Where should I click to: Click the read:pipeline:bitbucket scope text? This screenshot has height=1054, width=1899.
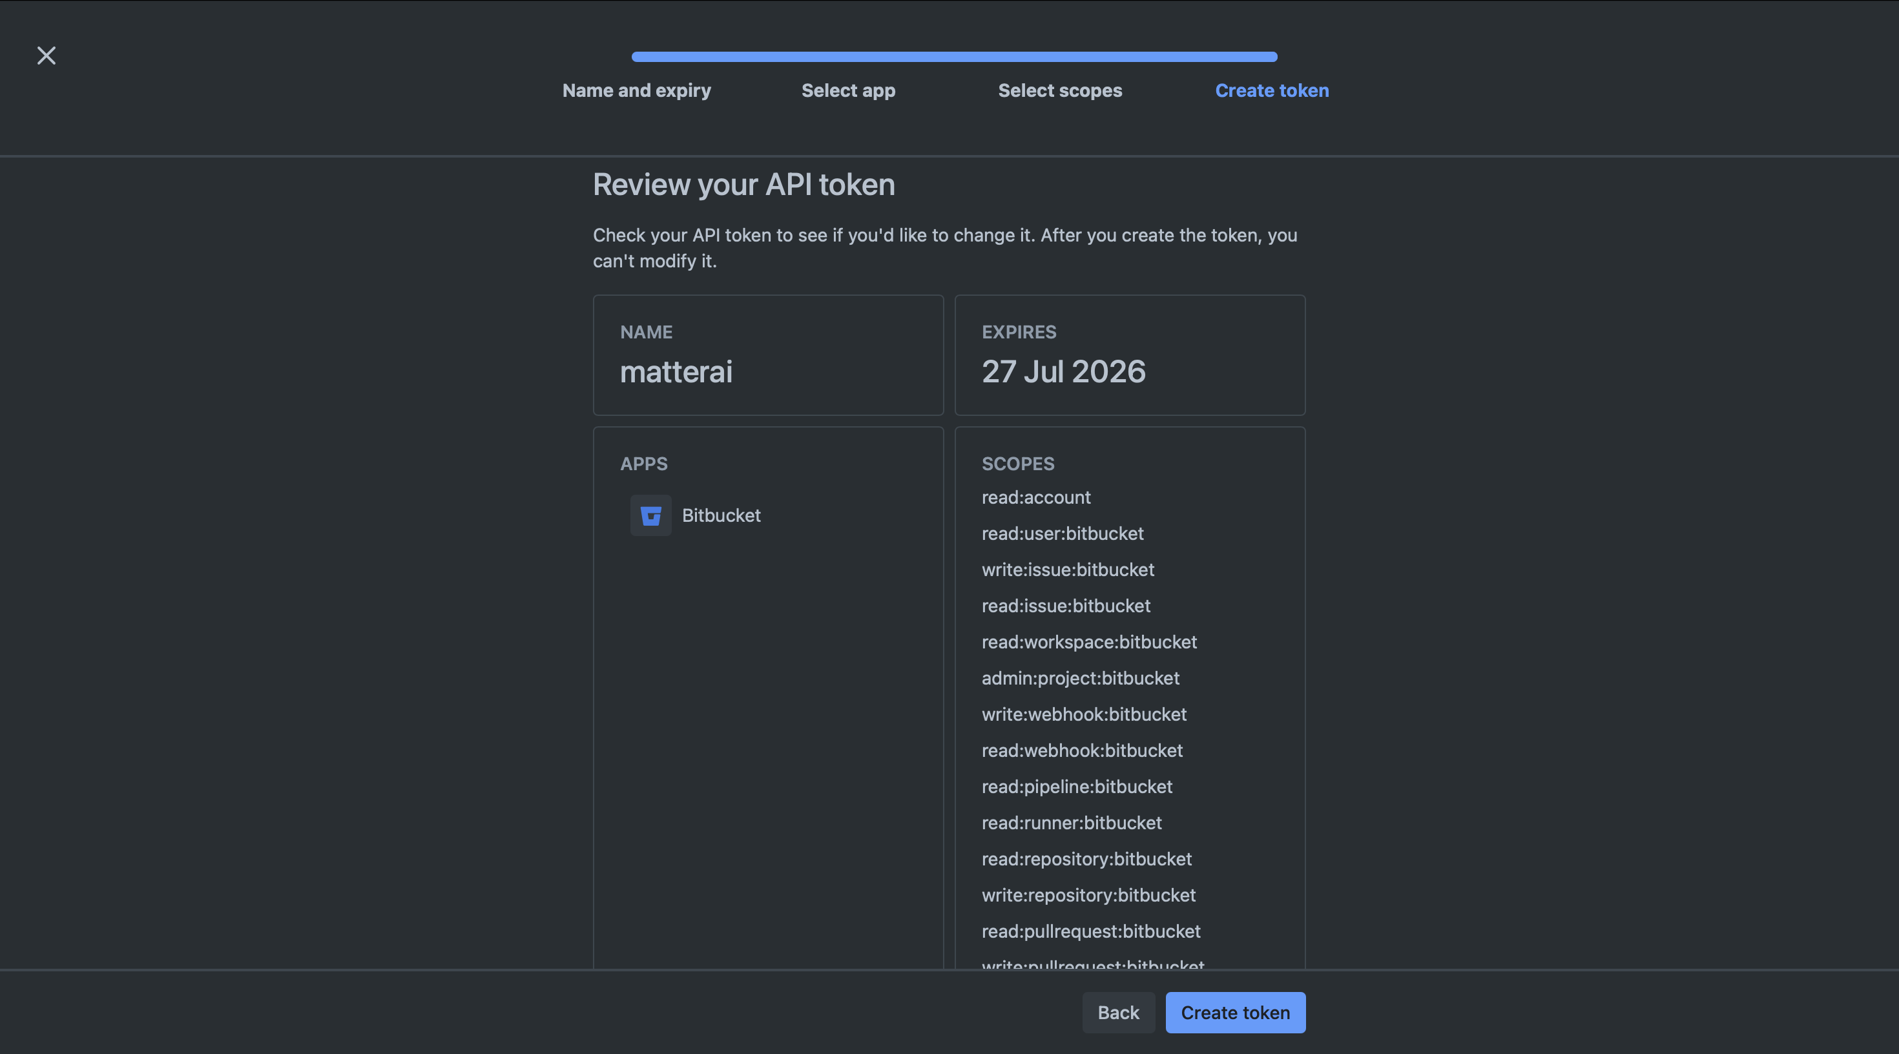[1076, 787]
